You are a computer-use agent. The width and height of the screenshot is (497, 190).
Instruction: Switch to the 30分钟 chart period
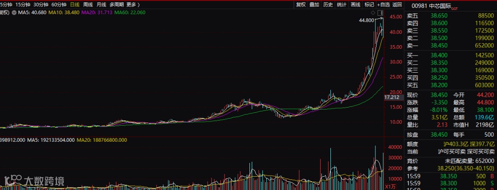click(x=41, y=5)
